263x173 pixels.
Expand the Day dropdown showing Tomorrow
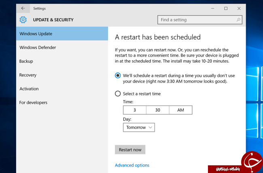coord(139,127)
